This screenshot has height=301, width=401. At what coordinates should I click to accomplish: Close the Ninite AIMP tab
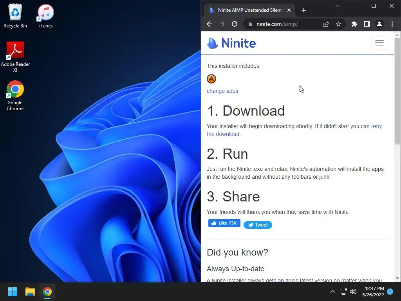[x=289, y=10]
